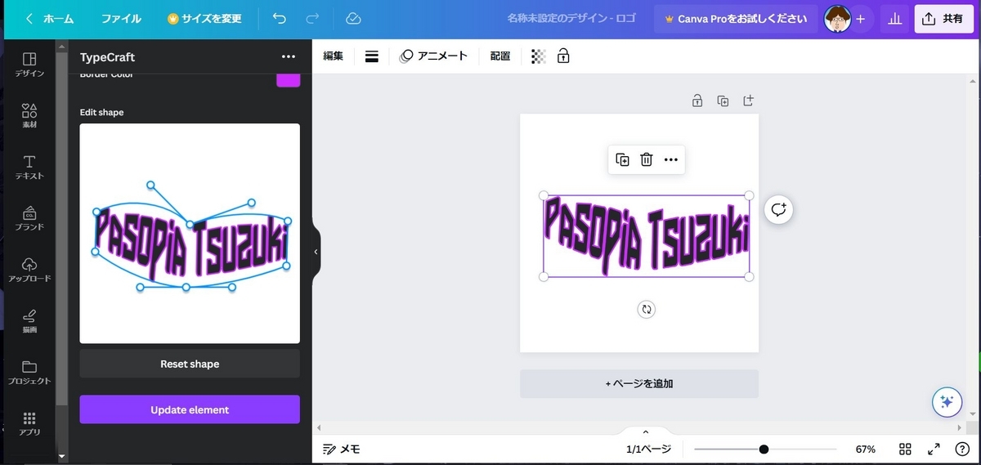Screen dimensions: 981x465
Task: Open help question mark icon
Action: [962, 449]
